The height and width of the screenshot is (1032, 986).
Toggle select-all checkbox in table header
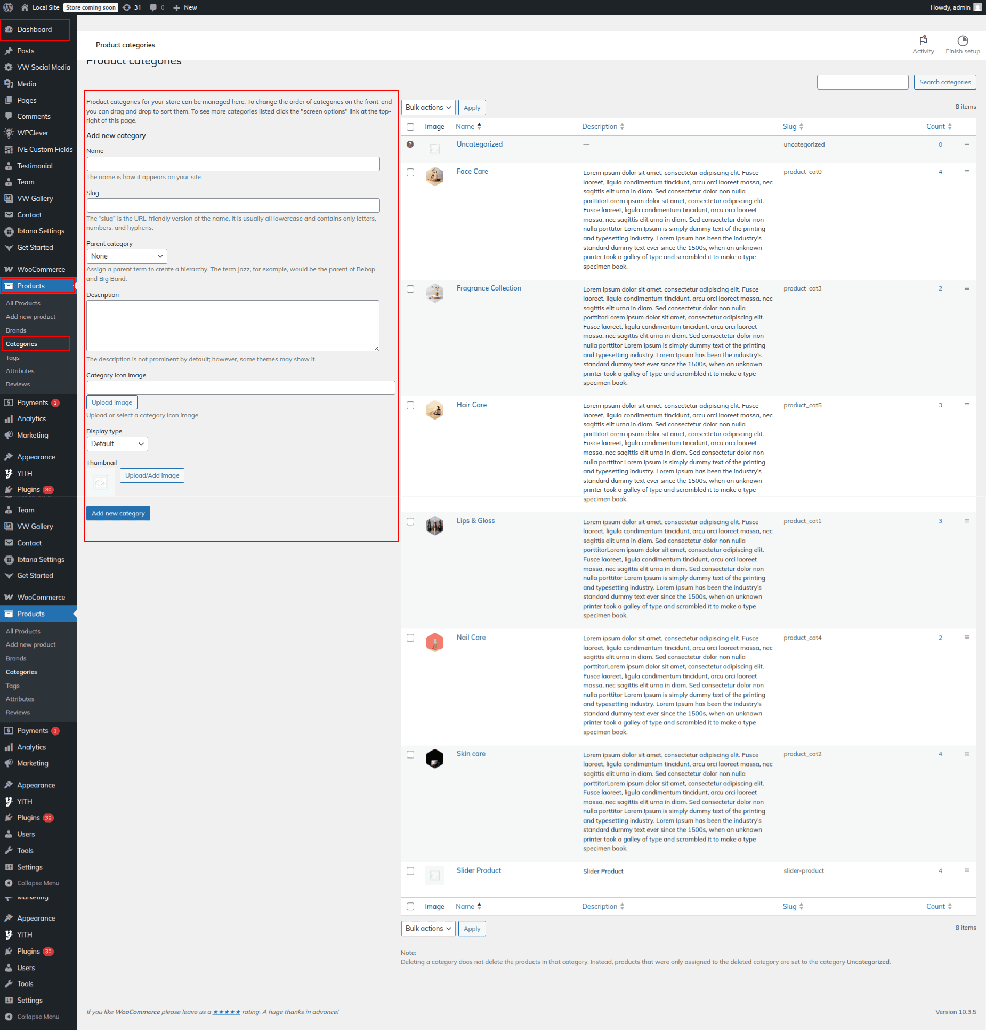click(x=410, y=127)
